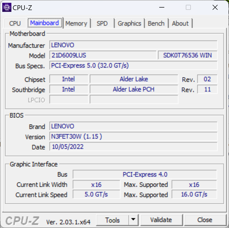Viewport: 229px width, 228px height.
Task: Go to the SPD tab
Action: pyautogui.click(x=102, y=23)
